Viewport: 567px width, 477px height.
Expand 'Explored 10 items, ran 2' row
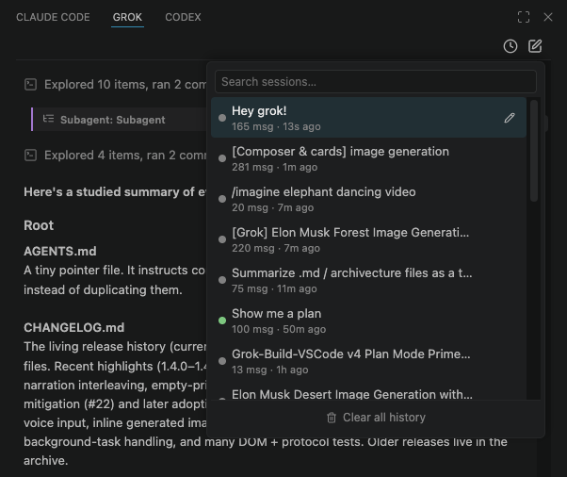(115, 84)
